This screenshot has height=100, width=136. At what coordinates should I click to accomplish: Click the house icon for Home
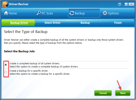pos(6,13)
